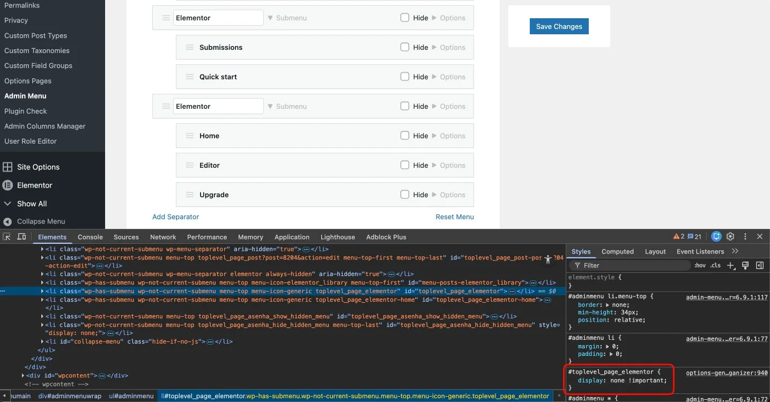770x402 pixels.
Task: Click the Styles Filter input field
Action: tap(633, 265)
